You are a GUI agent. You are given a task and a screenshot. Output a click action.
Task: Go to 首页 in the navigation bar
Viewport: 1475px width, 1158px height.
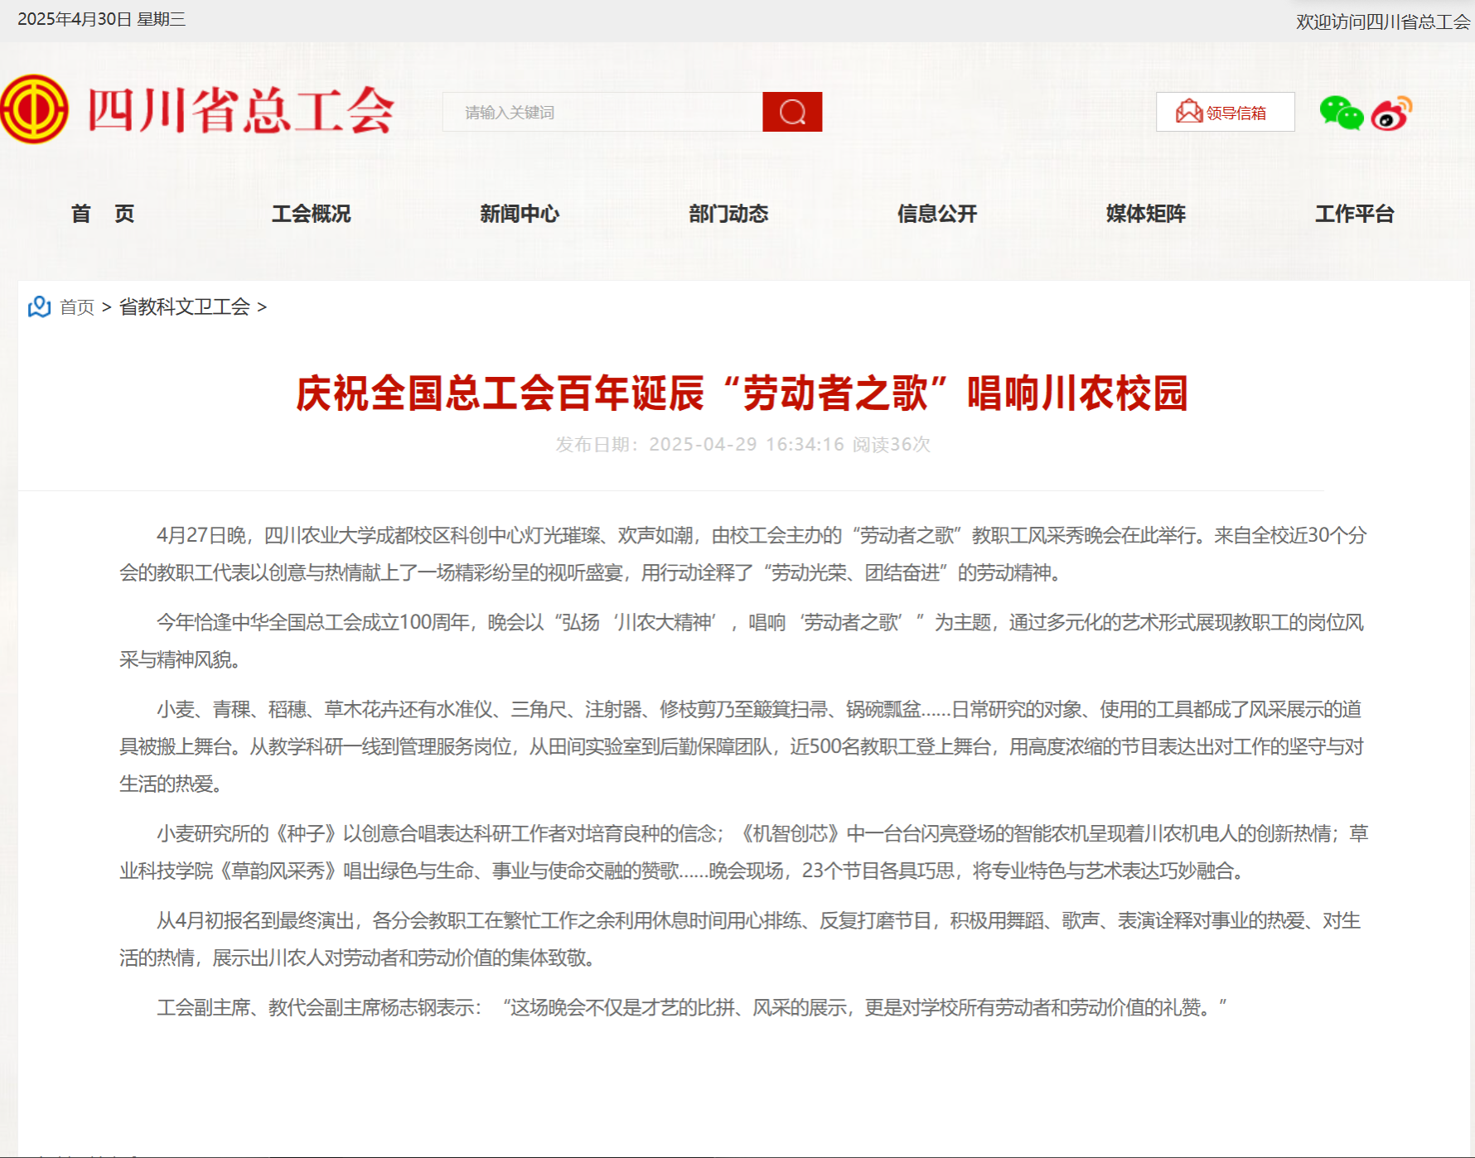pyautogui.click(x=103, y=214)
